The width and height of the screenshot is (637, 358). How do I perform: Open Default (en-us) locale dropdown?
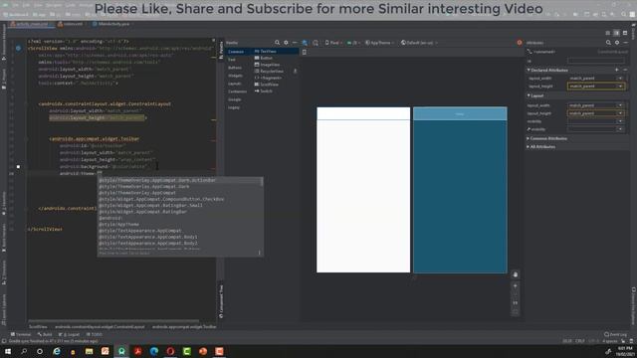coord(419,43)
